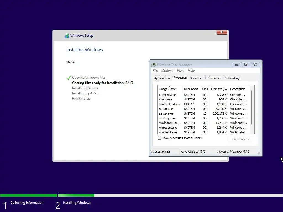This screenshot has width=283, height=212.
Task: Switch to the Services tab
Action: click(195, 78)
